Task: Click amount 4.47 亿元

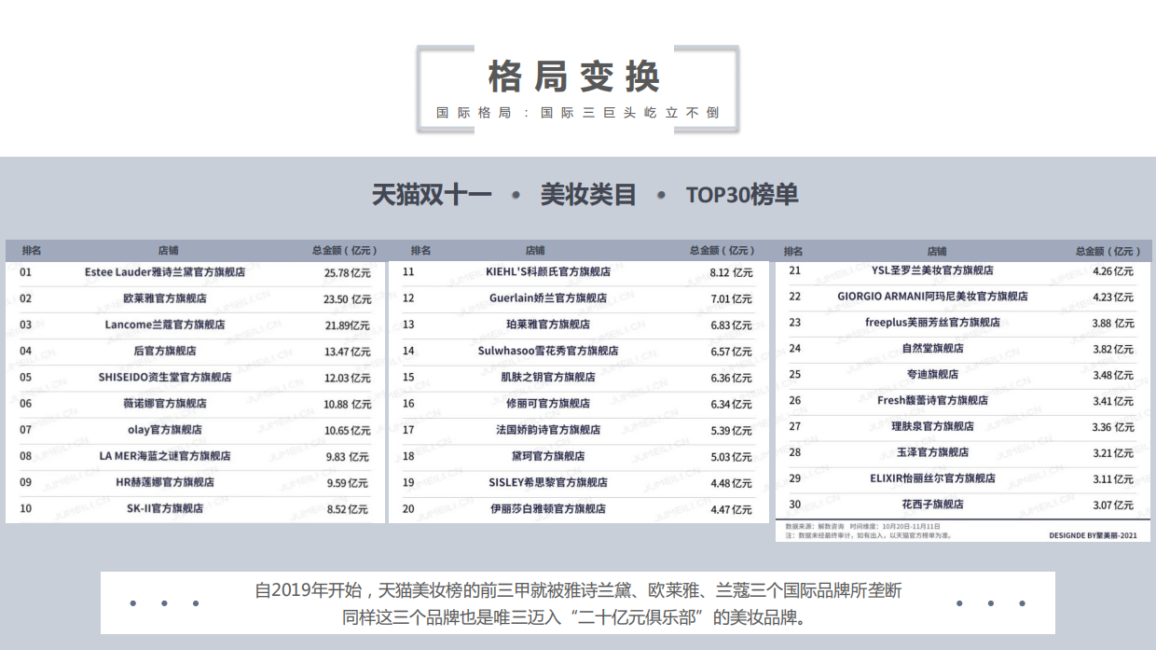Action: point(731,509)
